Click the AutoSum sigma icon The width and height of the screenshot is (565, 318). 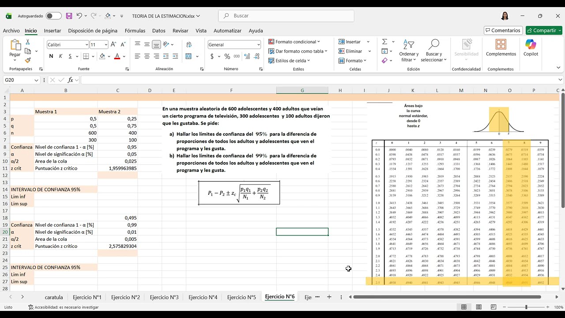point(384,42)
